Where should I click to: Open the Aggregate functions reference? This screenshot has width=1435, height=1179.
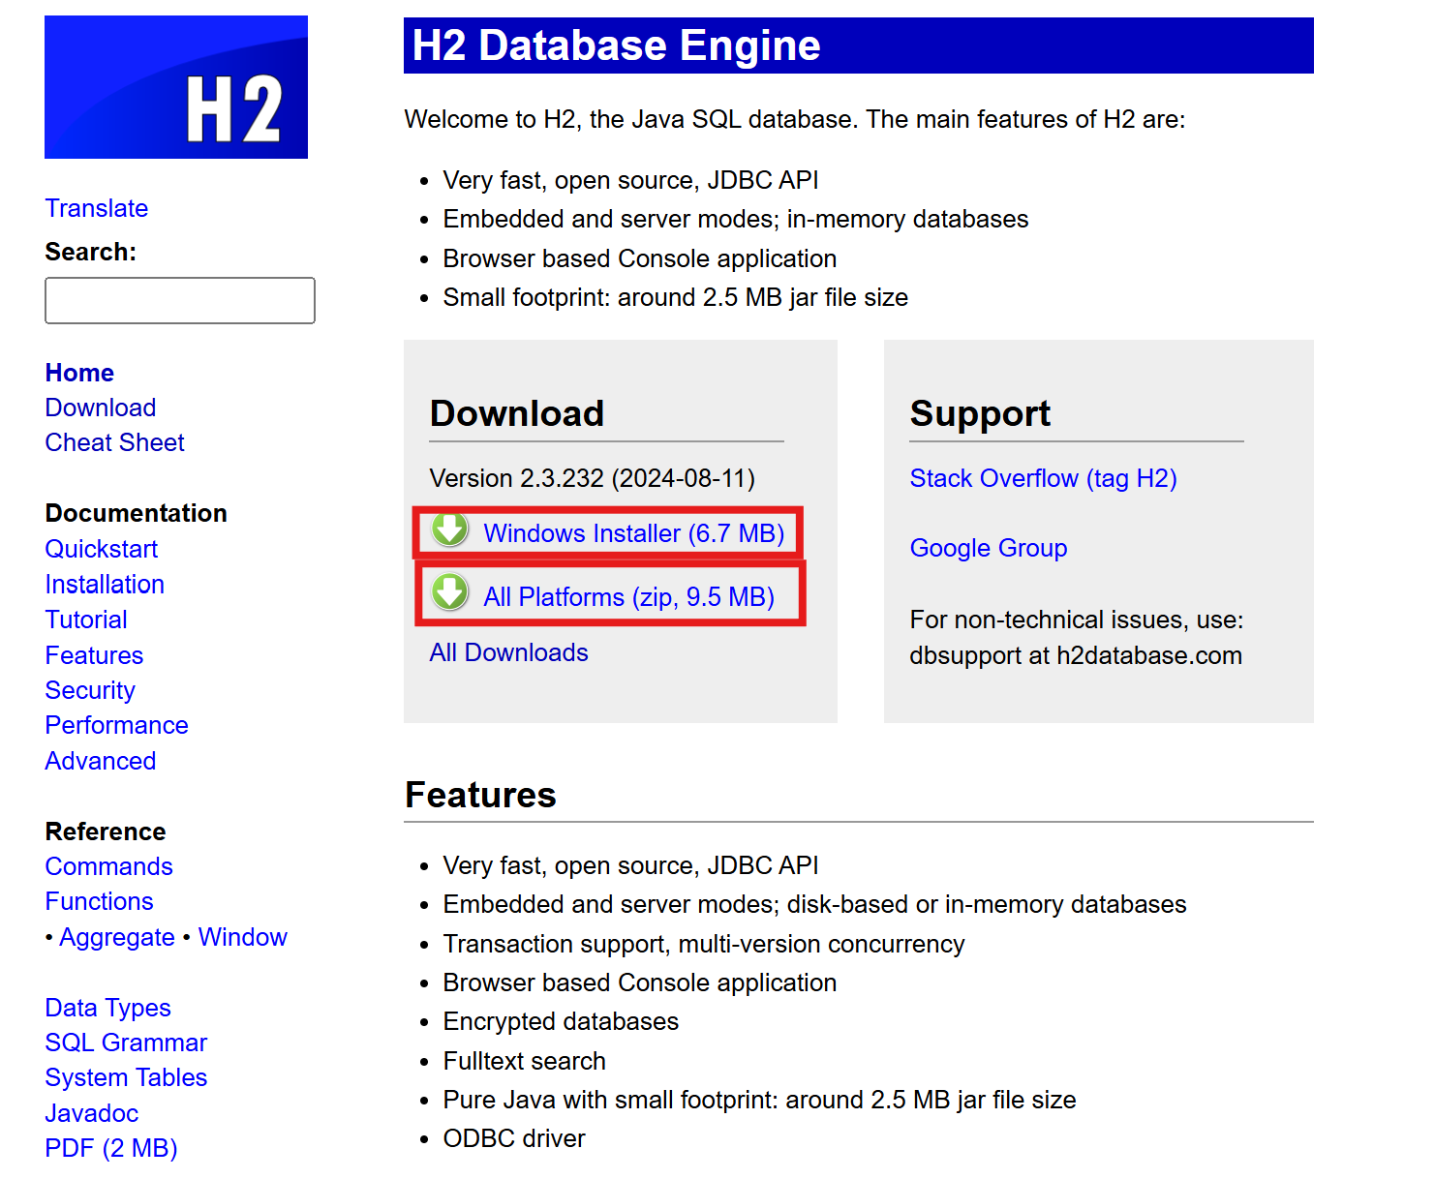117,937
